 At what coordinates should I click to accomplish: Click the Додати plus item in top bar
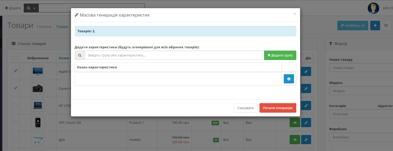(x=13, y=8)
